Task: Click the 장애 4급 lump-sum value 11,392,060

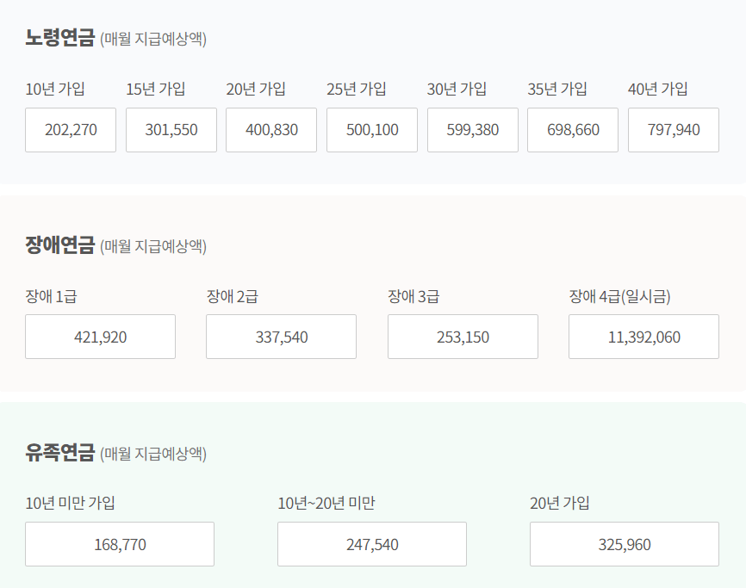Action: (643, 337)
